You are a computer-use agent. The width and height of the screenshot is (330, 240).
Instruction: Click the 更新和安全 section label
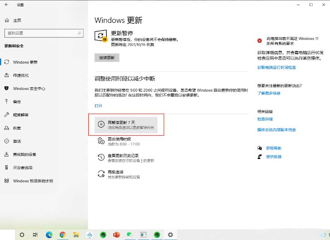pyautogui.click(x=14, y=46)
